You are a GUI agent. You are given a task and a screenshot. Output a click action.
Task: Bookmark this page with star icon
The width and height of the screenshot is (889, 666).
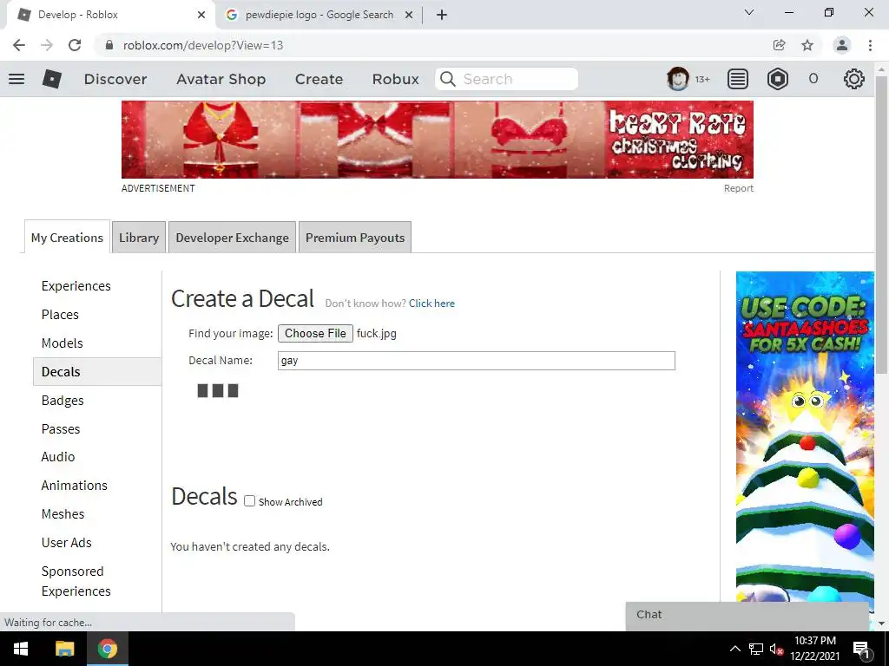(807, 45)
